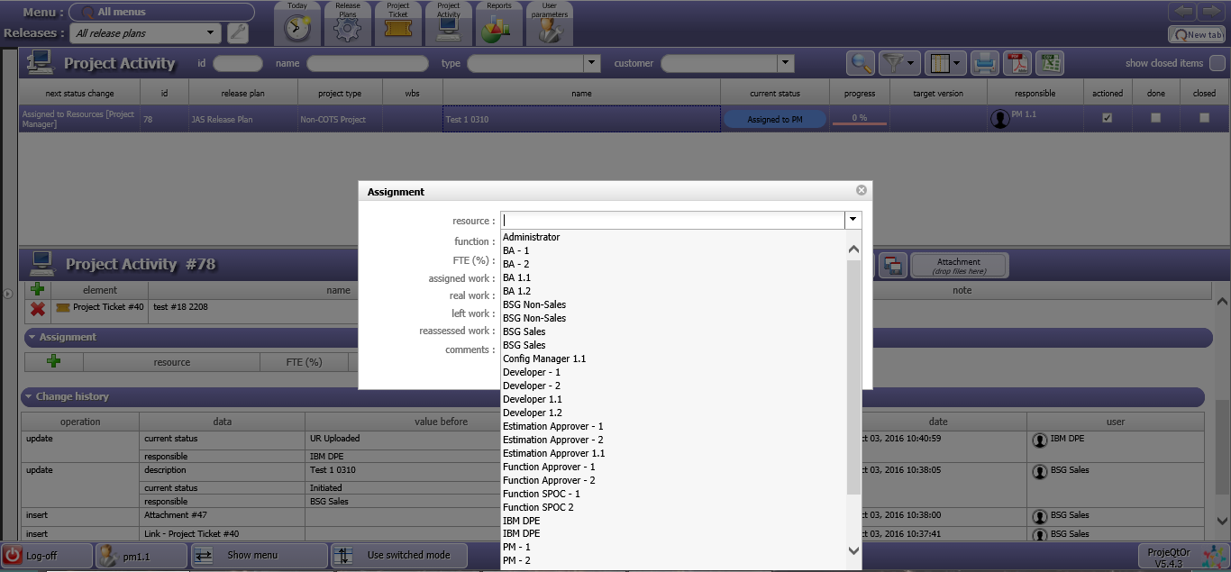
Task: Click the print list icon
Action: (986, 63)
